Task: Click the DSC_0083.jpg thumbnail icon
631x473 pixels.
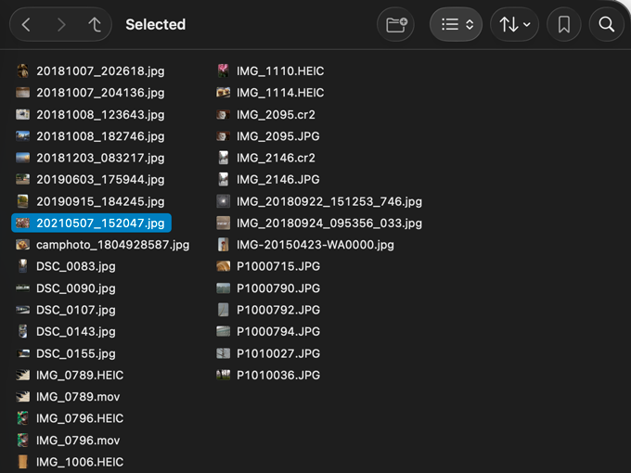Action: 23,266
